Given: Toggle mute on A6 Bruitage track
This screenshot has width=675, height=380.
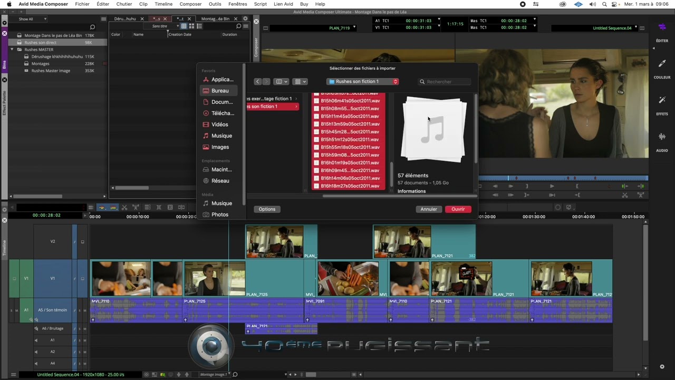Looking at the screenshot, I should (85, 328).
